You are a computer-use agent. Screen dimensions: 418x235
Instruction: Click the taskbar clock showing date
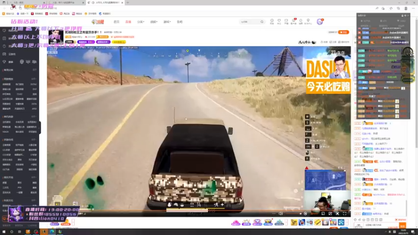click(403, 232)
